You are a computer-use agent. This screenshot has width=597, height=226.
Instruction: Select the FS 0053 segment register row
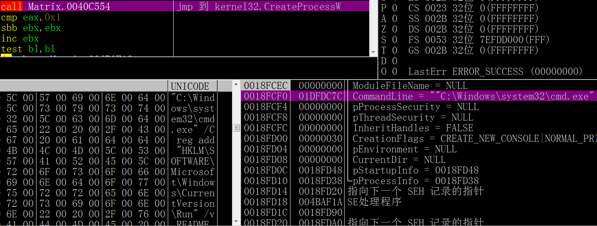tap(479, 40)
